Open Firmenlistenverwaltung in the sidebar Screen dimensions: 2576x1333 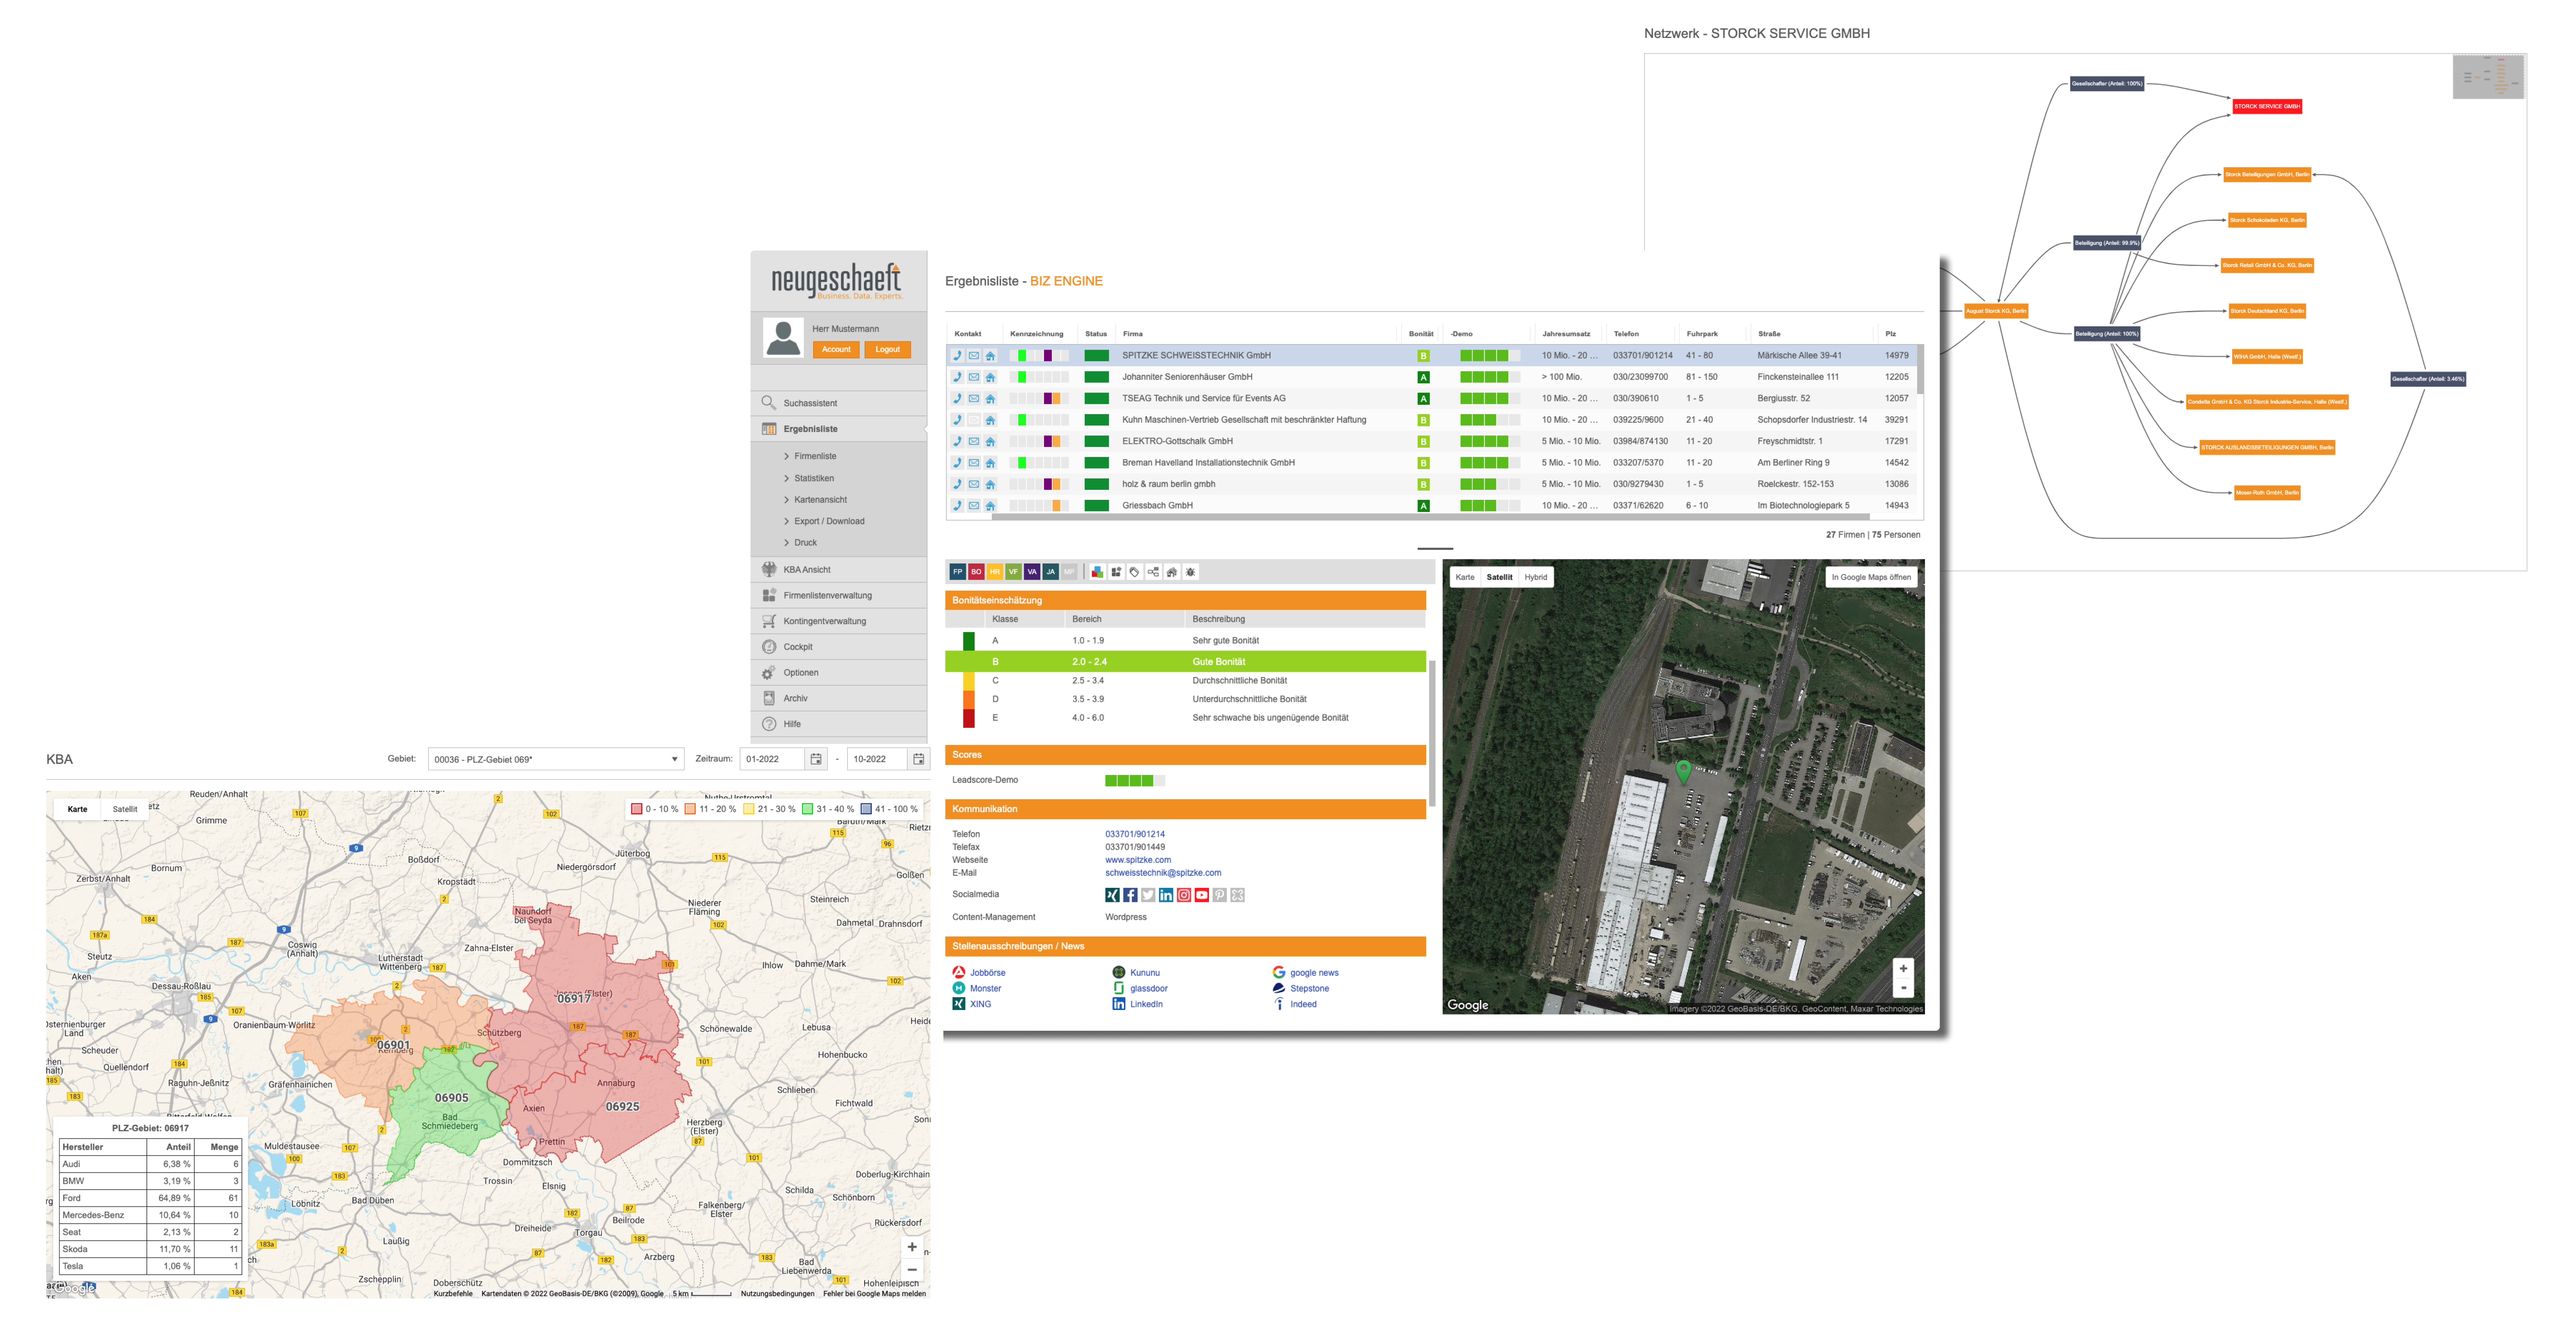pyautogui.click(x=827, y=595)
